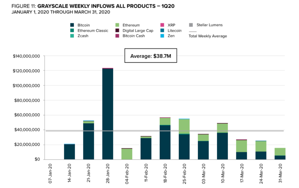This screenshot has height=188, width=299.
Task: Click the Average: $38.7M callout box
Action: tap(151, 55)
